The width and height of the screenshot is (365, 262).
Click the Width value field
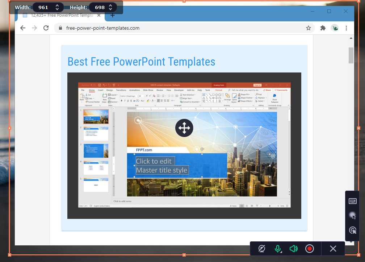(43, 7)
